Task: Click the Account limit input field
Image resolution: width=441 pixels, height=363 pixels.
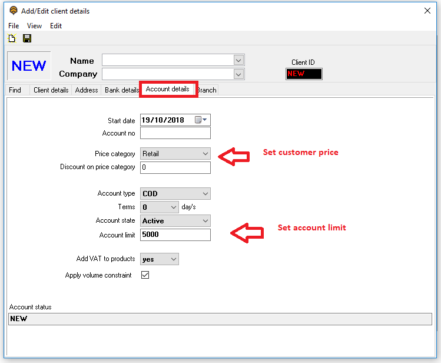Action: pyautogui.click(x=175, y=235)
